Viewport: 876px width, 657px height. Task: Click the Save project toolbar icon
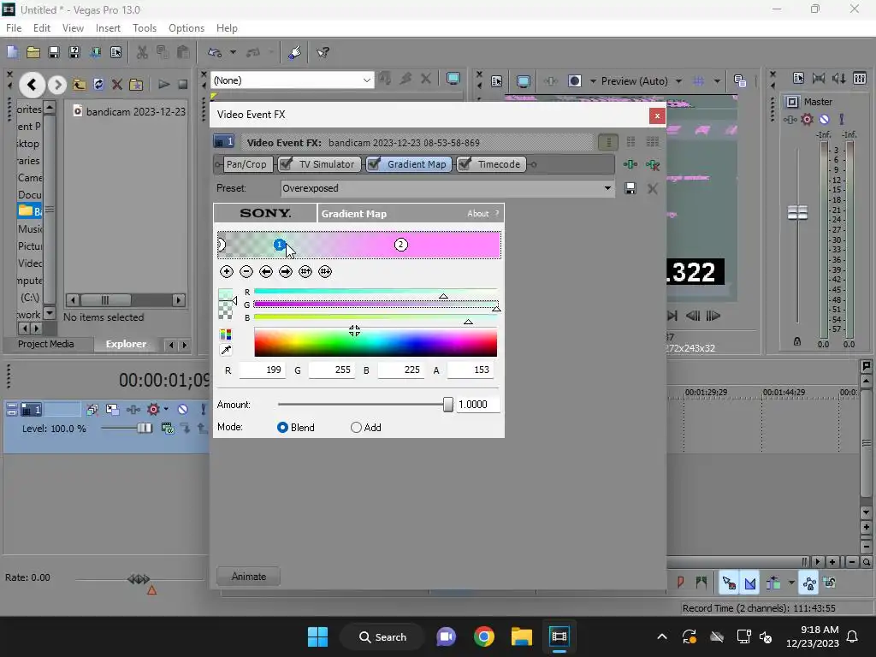pyautogui.click(x=54, y=52)
